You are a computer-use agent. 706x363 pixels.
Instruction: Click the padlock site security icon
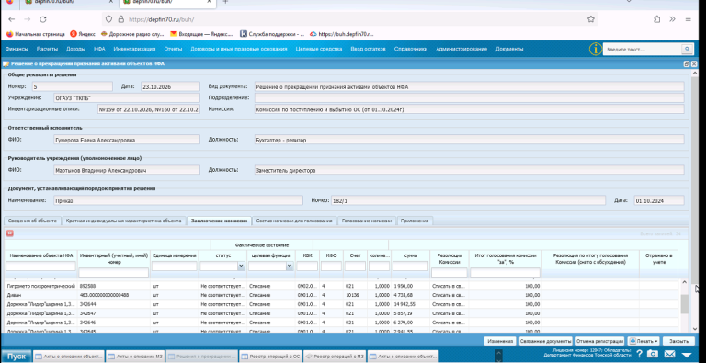point(120,19)
